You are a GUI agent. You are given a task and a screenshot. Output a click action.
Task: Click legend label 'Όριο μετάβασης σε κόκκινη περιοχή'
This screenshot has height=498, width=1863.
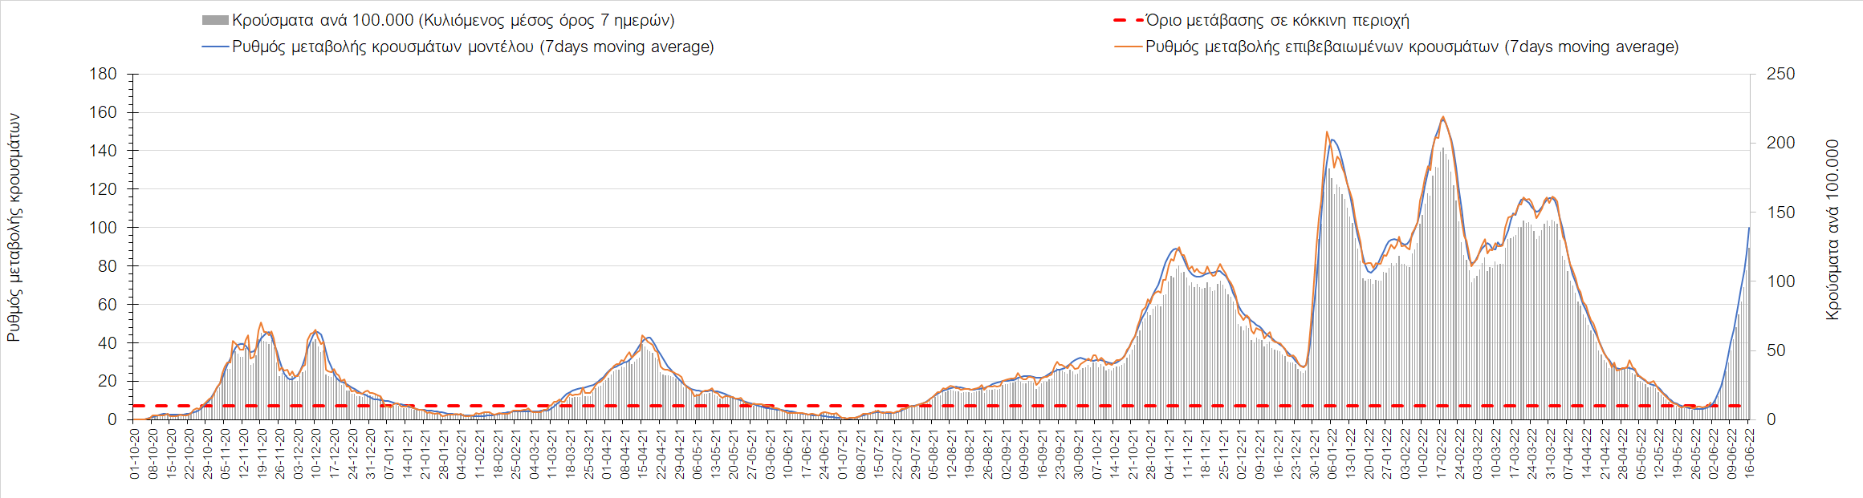click(x=1277, y=21)
